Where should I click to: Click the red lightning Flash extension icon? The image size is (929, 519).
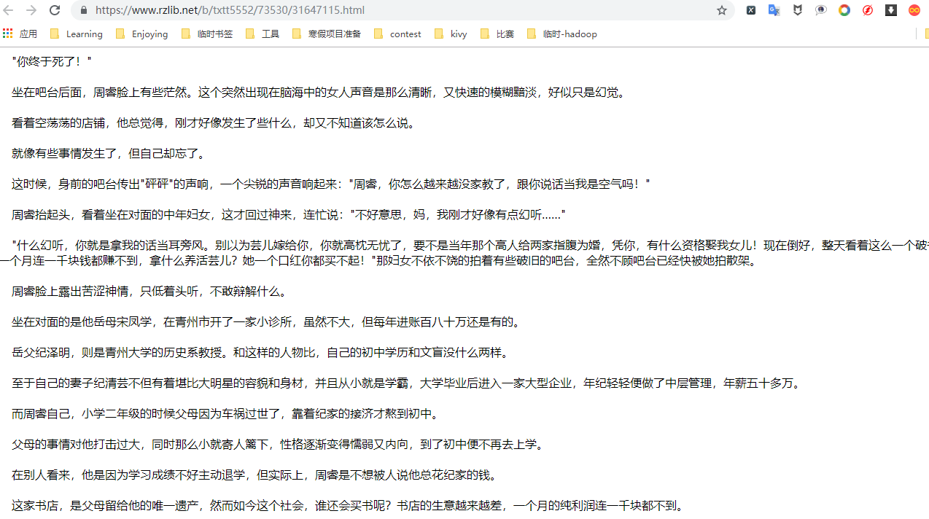867,10
